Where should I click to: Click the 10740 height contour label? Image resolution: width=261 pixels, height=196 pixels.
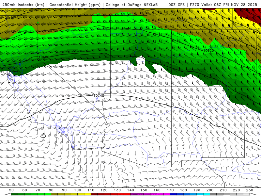point(99,95)
